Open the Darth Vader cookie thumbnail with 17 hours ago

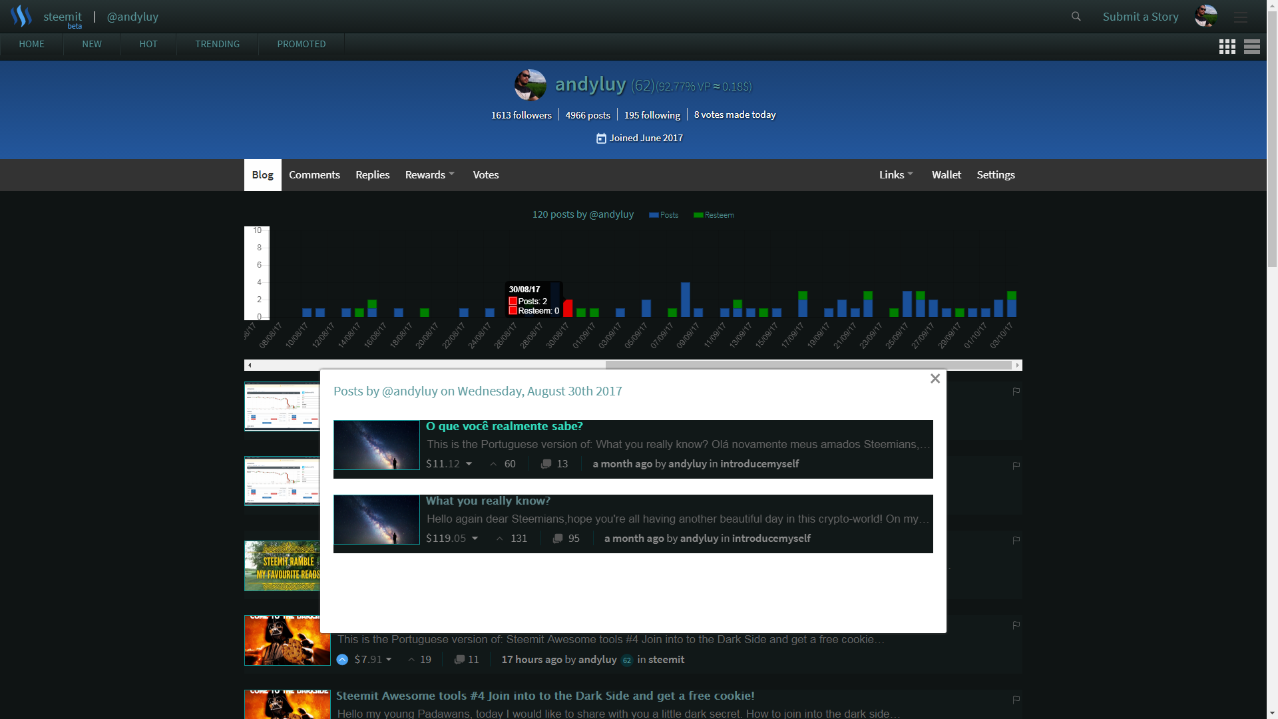point(288,640)
